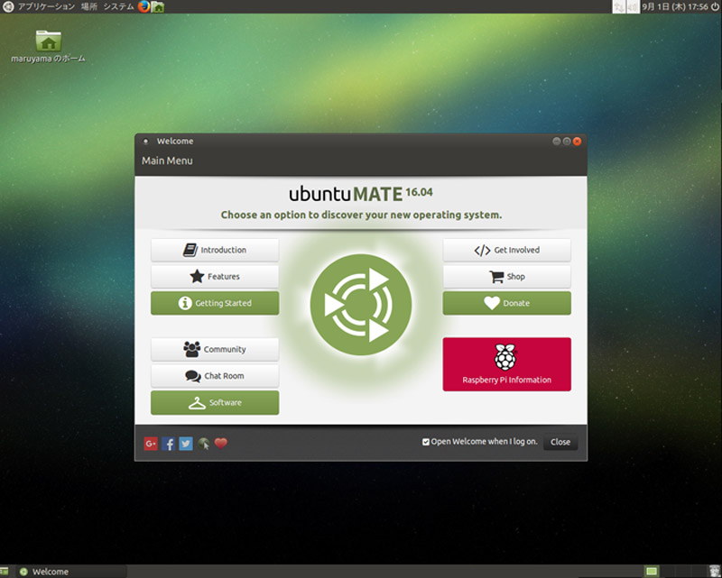Open the 場所 menu

click(x=88, y=6)
